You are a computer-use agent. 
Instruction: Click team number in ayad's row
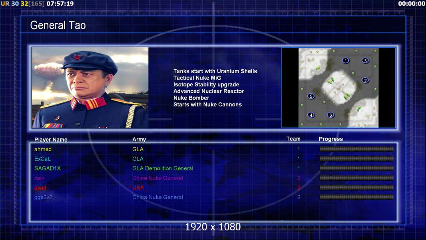point(299,188)
